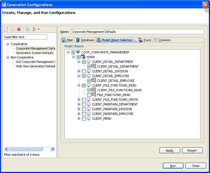Collapse the W900 node
The image size is (210, 173).
73,57
